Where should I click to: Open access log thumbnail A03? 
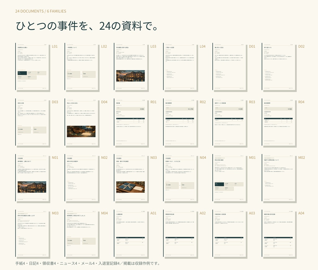point(229,233)
